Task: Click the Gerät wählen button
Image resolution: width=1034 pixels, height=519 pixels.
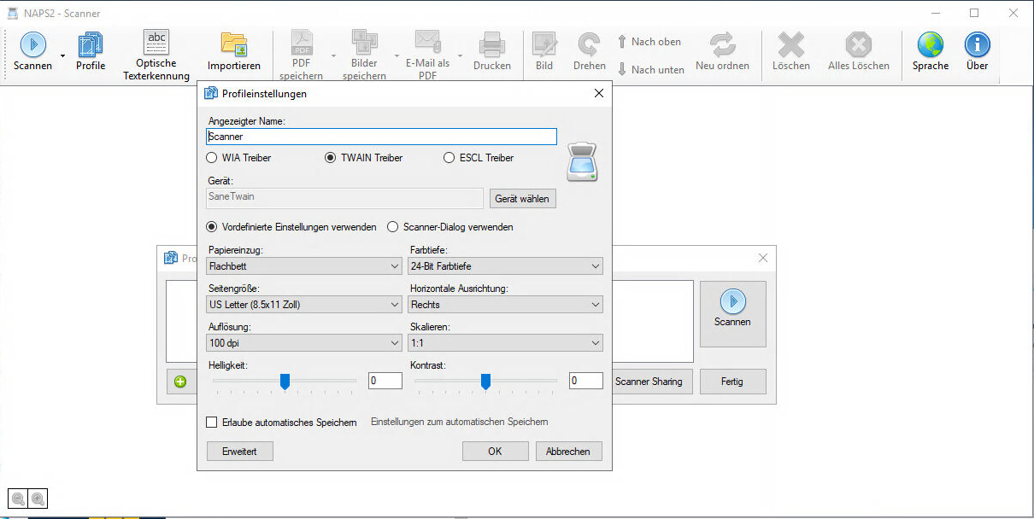Action: pos(523,198)
